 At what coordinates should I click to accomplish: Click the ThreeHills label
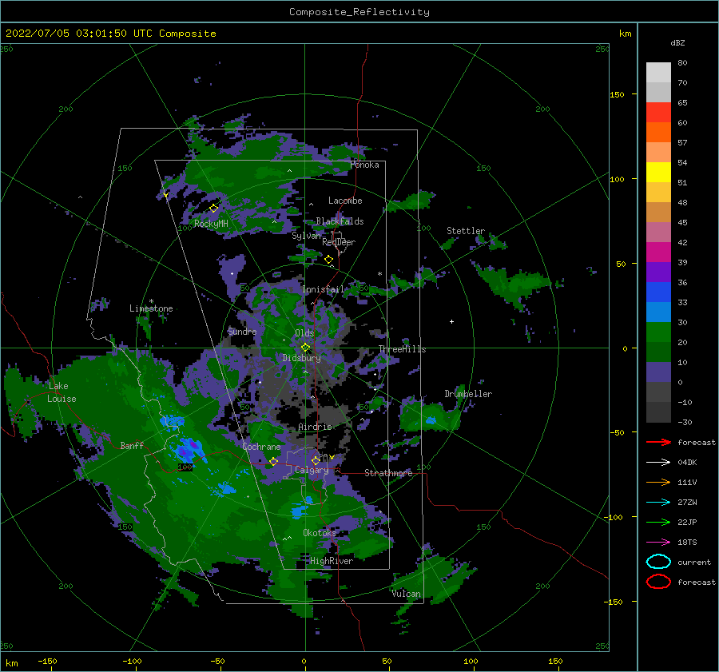pos(402,349)
